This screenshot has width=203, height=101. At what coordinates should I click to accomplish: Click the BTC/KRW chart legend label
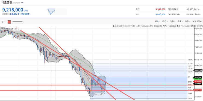point(6,29)
